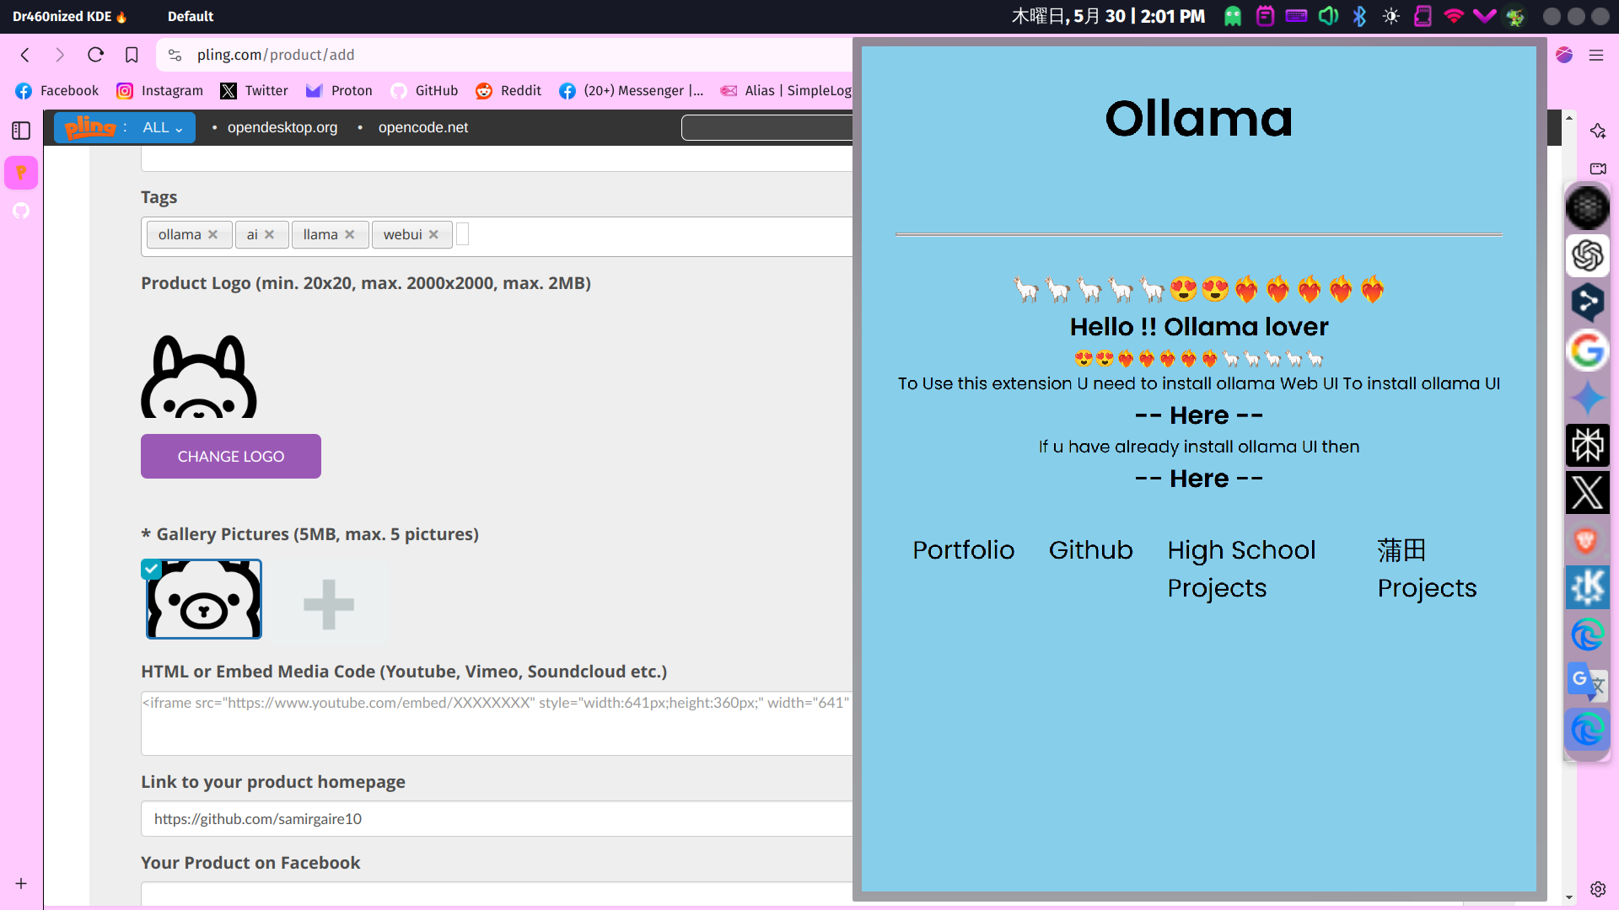The height and width of the screenshot is (910, 1619).
Task: Open the Portfolio link in Ollama popup
Action: click(964, 550)
